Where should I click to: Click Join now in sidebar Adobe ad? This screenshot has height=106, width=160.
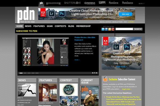122,67
